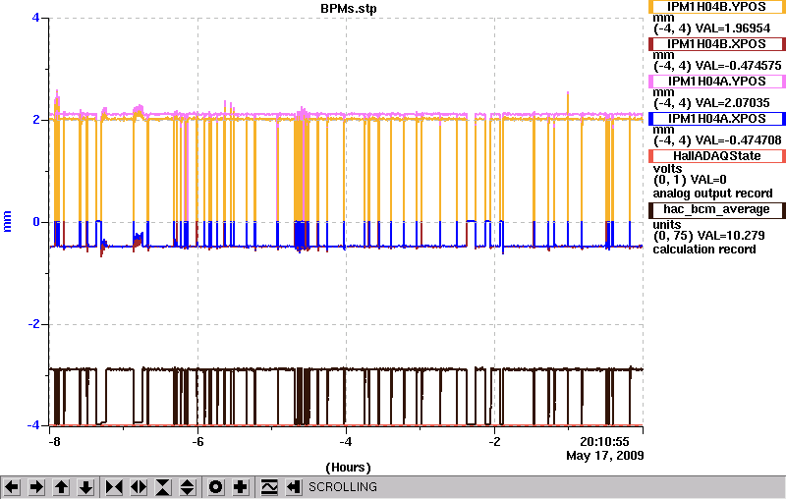Select the IPM1H04A.XPOS legend entry
This screenshot has width=786, height=499.
tap(717, 119)
